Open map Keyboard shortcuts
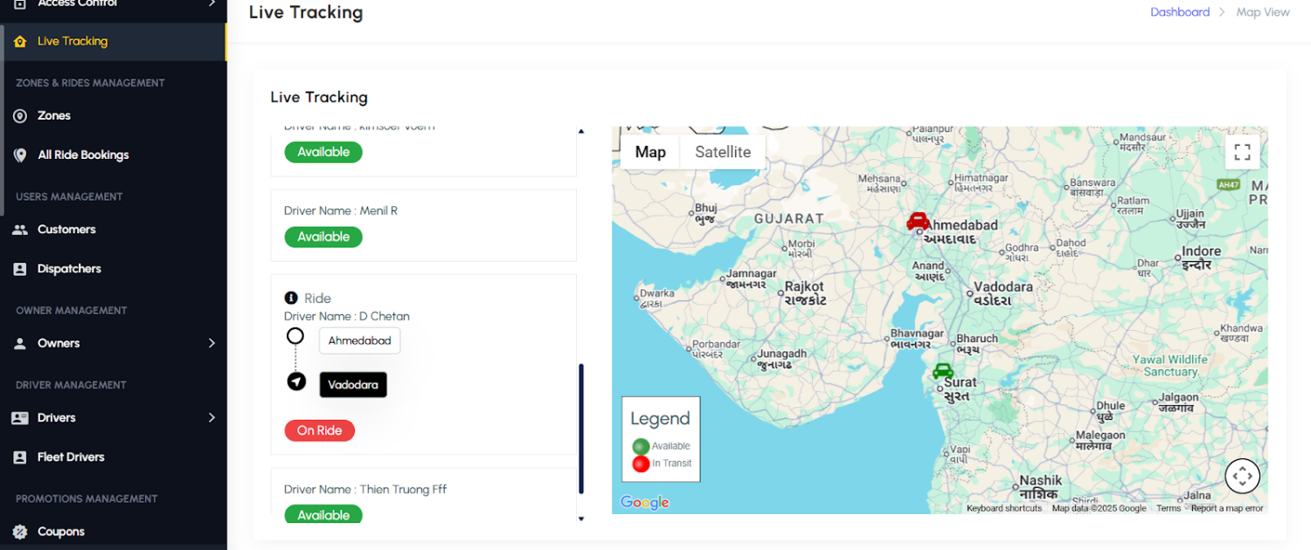 click(1004, 508)
